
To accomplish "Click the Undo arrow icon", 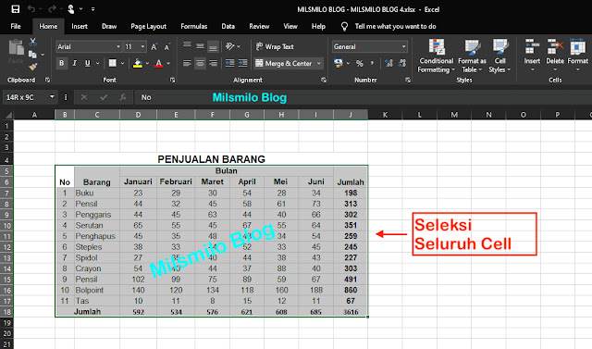I will pyautogui.click(x=31, y=9).
